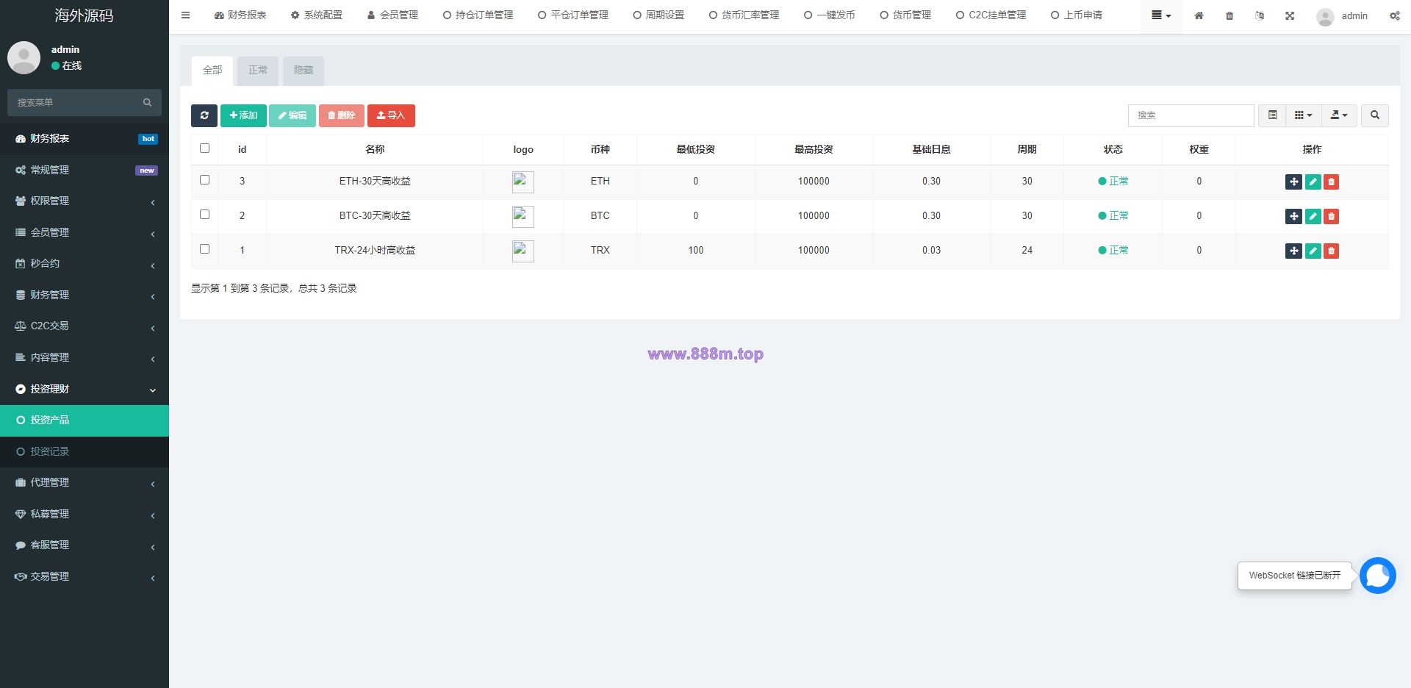Click the drag-sort icon for ETH-30天高收益 row
The width and height of the screenshot is (1411, 688).
pos(1294,182)
